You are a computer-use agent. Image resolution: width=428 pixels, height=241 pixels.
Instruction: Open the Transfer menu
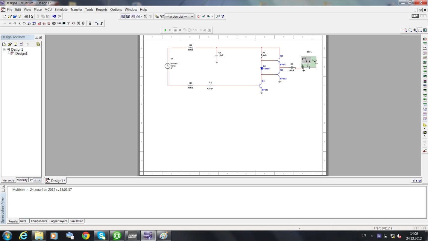76,10
